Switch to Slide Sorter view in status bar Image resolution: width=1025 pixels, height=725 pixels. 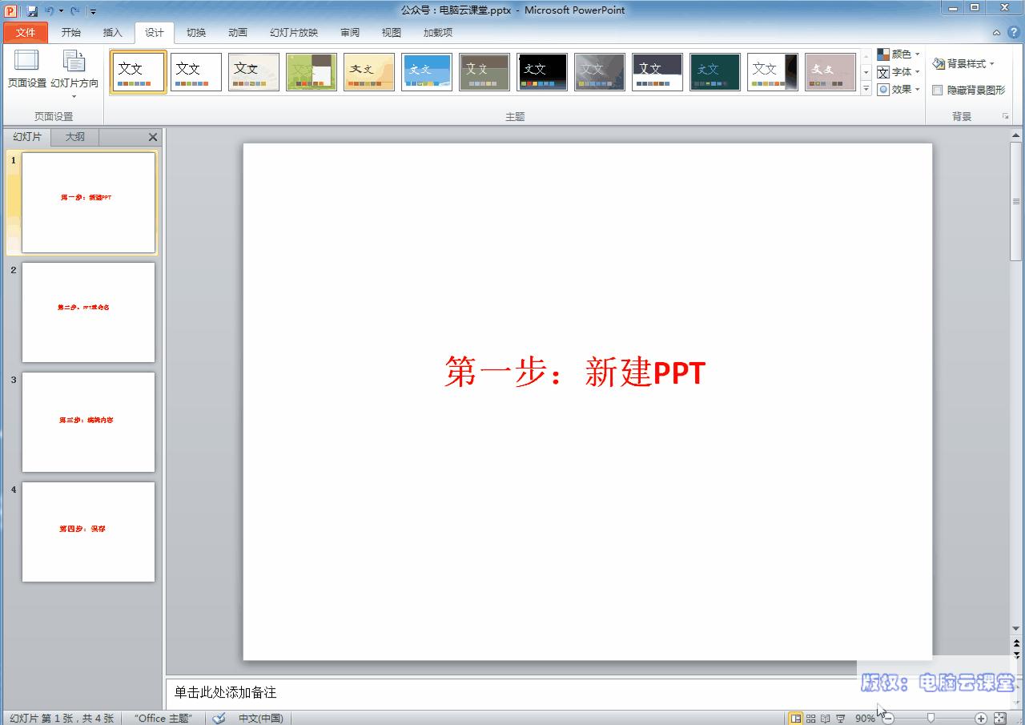click(810, 719)
